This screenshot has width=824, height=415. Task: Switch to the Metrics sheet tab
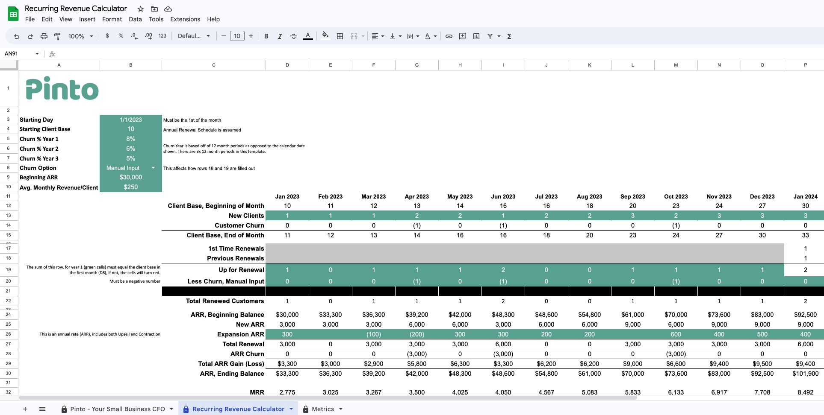323,409
